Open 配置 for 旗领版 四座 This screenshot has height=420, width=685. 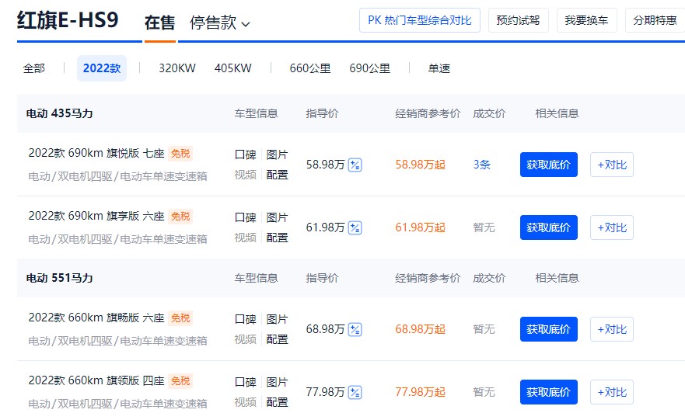tap(277, 402)
